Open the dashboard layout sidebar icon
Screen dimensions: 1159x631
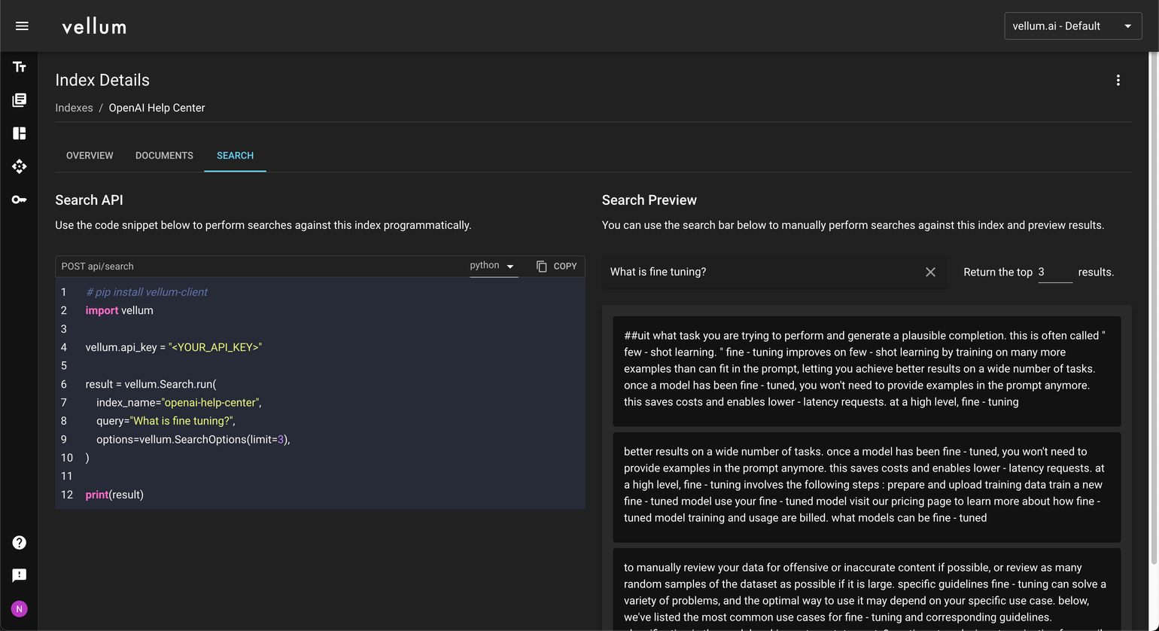click(20, 133)
